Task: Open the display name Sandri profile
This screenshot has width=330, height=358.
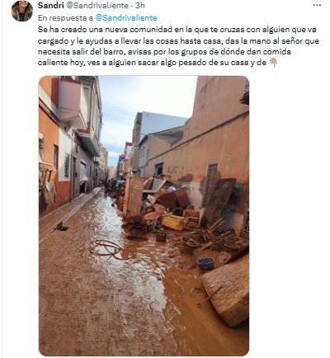Action: point(51,5)
